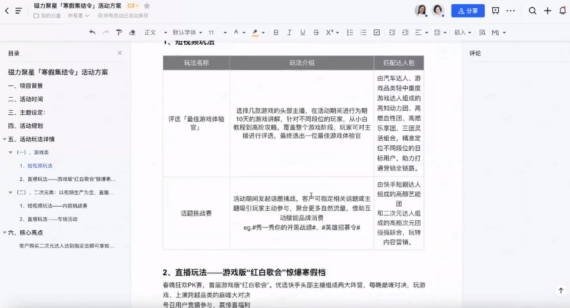Open font color picker arrow
The width and height of the screenshot is (570, 308).
pyautogui.click(x=244, y=33)
